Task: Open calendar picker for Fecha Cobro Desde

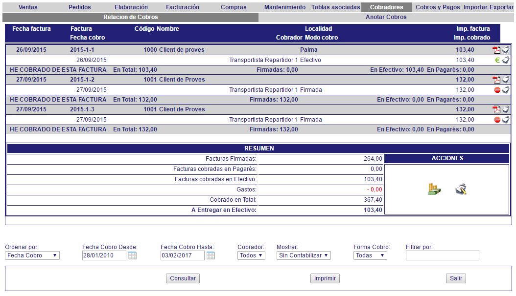Action: 132,255
